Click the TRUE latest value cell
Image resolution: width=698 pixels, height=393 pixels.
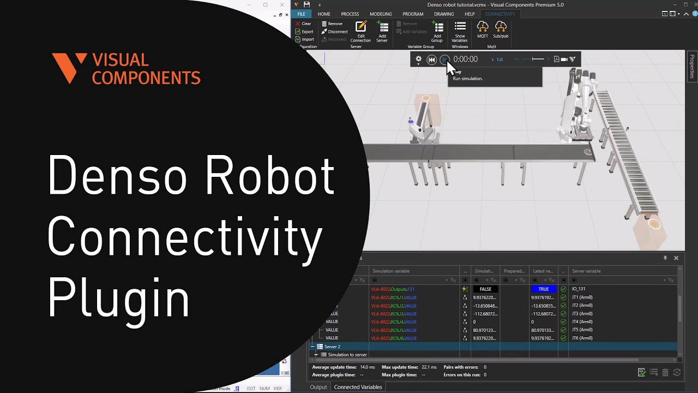tap(544, 289)
